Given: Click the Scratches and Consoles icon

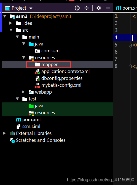Looking at the screenshot, I should point(12,140).
